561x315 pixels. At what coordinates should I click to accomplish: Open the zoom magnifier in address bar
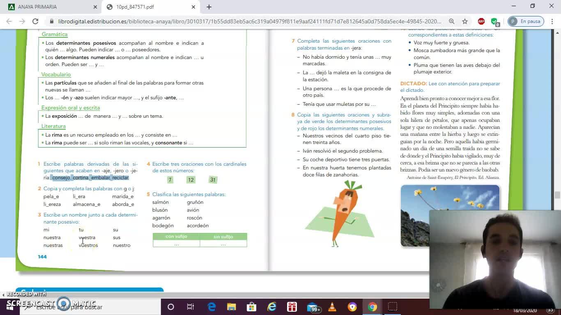pos(452,21)
